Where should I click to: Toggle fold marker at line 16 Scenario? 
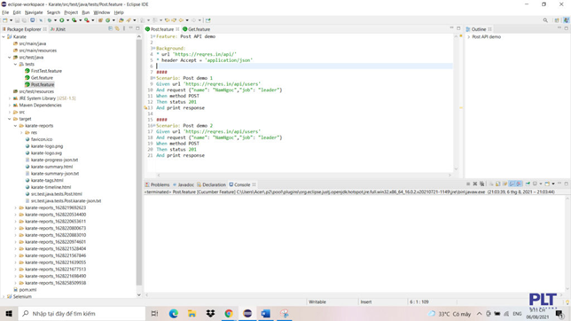point(154,125)
